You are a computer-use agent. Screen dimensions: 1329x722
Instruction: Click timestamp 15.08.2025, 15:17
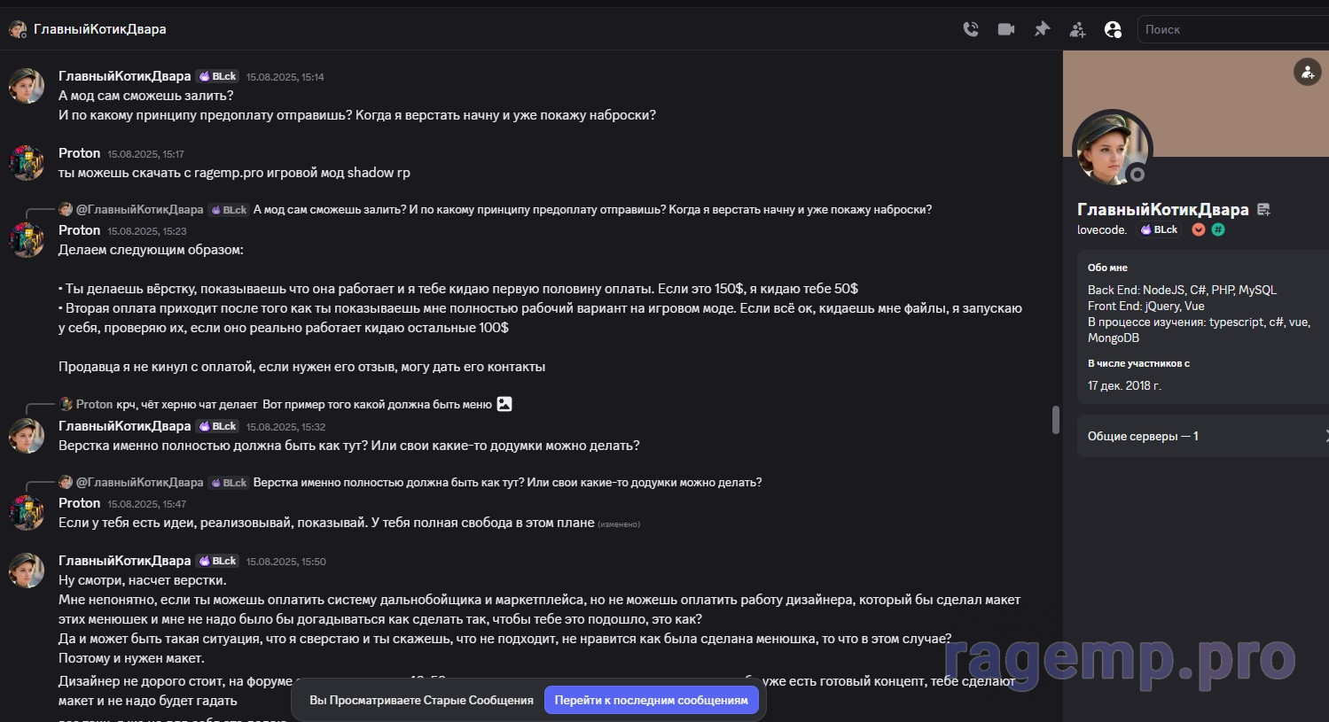click(145, 154)
